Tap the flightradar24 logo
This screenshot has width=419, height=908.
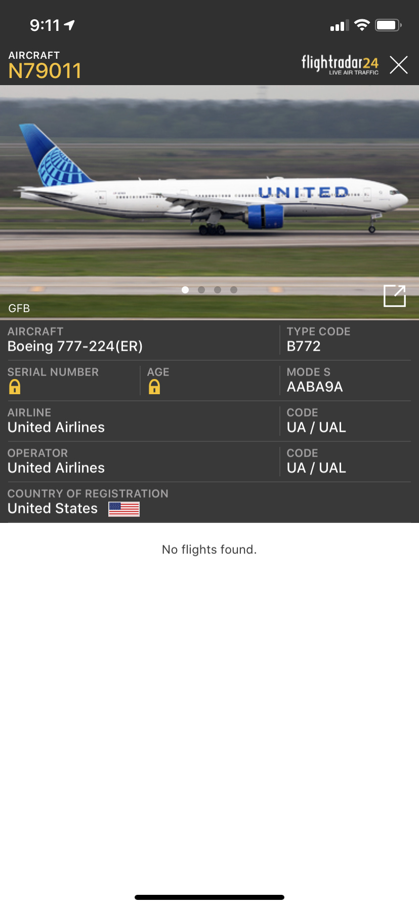340,64
